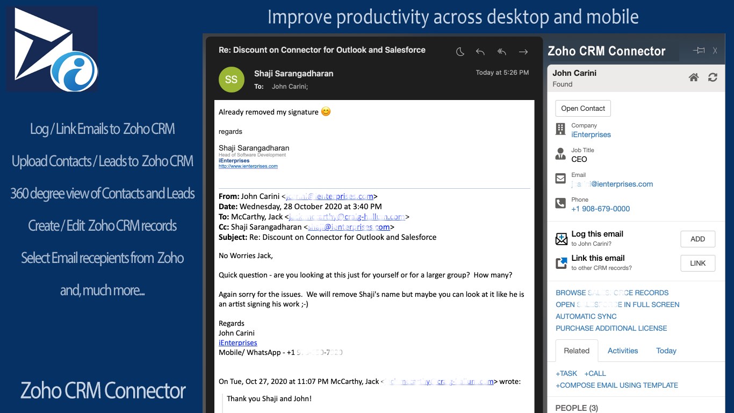Click the forward arrow icon

pos(523,52)
